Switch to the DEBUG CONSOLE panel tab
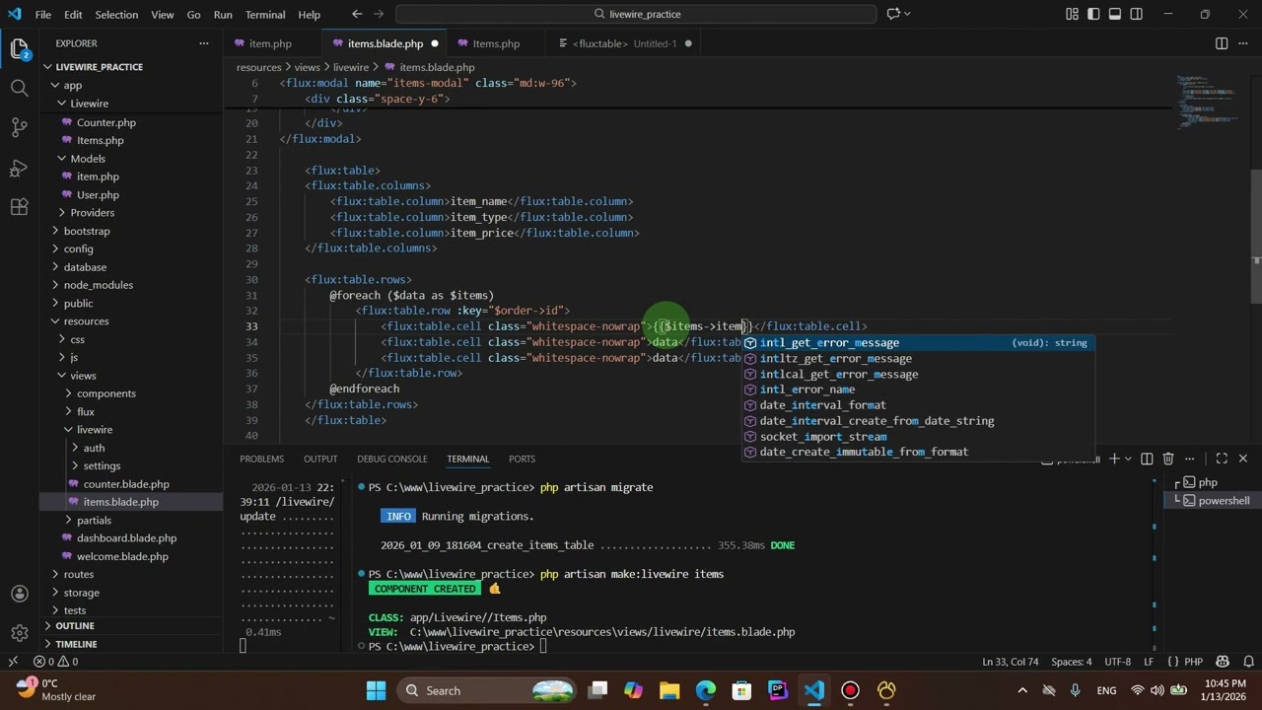 pyautogui.click(x=391, y=459)
